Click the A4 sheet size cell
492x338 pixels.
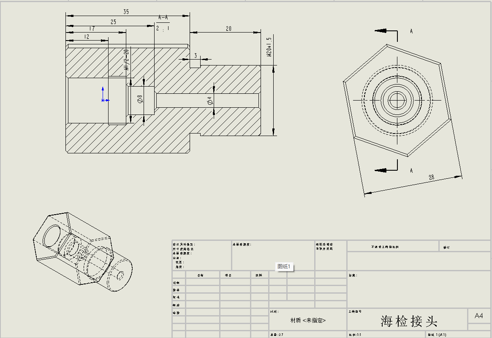pos(479,316)
